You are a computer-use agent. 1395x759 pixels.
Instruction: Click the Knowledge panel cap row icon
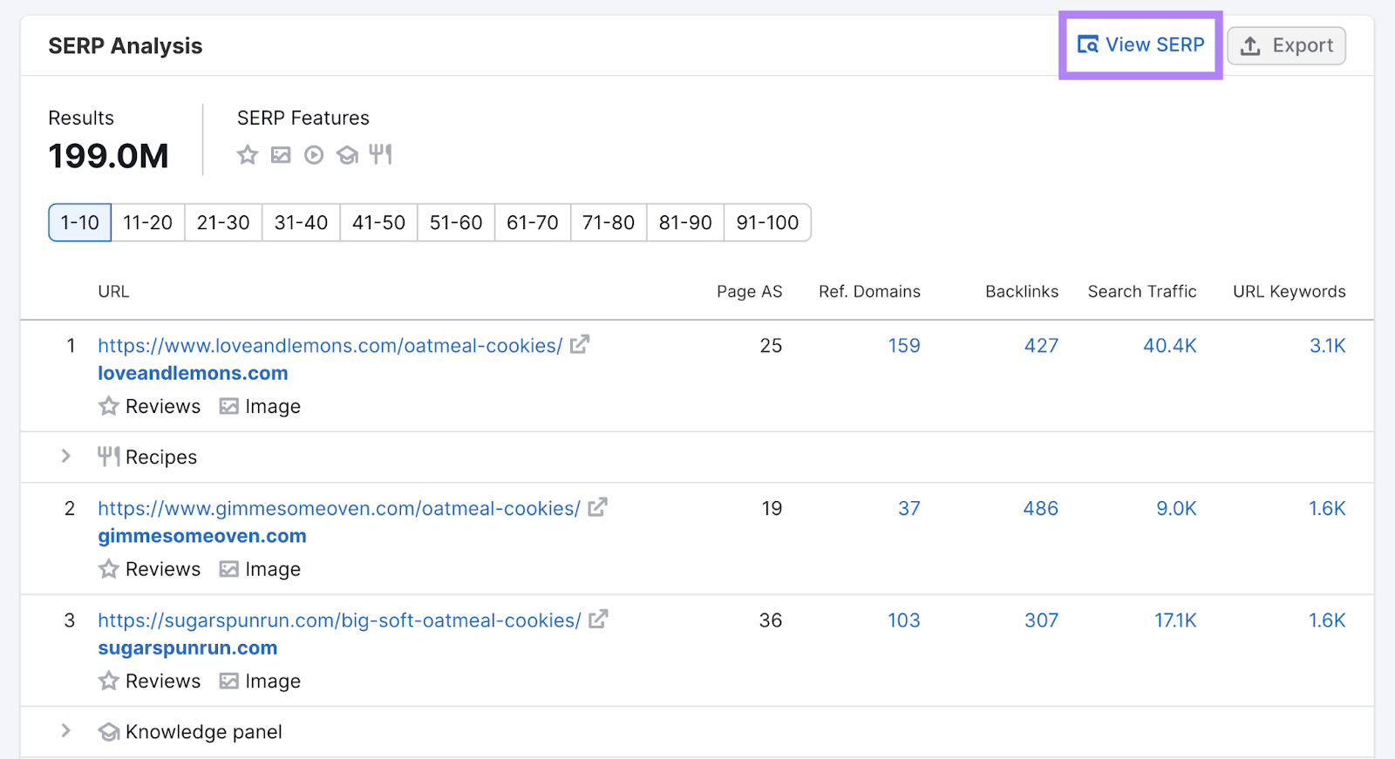click(108, 732)
